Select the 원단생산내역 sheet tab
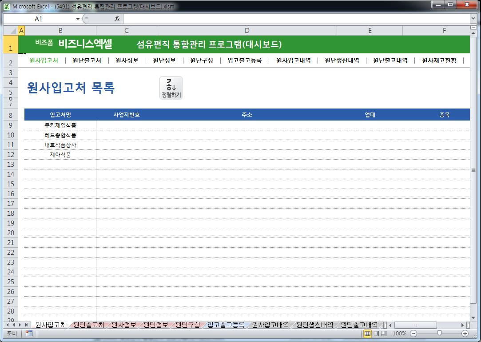This screenshot has height=342, width=481. (314, 325)
